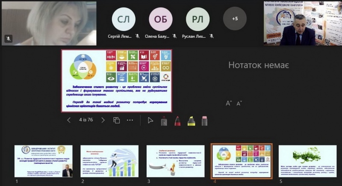Open slide 5 thumbnail
Viewport: 342px width, 186px height.
(x=307, y=161)
